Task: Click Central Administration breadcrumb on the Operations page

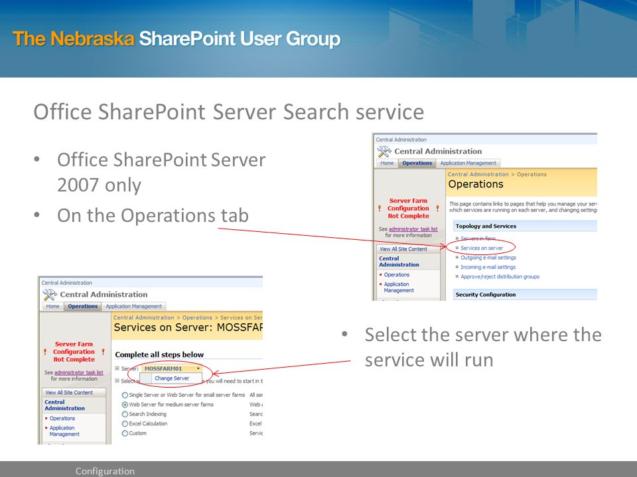Action: [x=478, y=174]
